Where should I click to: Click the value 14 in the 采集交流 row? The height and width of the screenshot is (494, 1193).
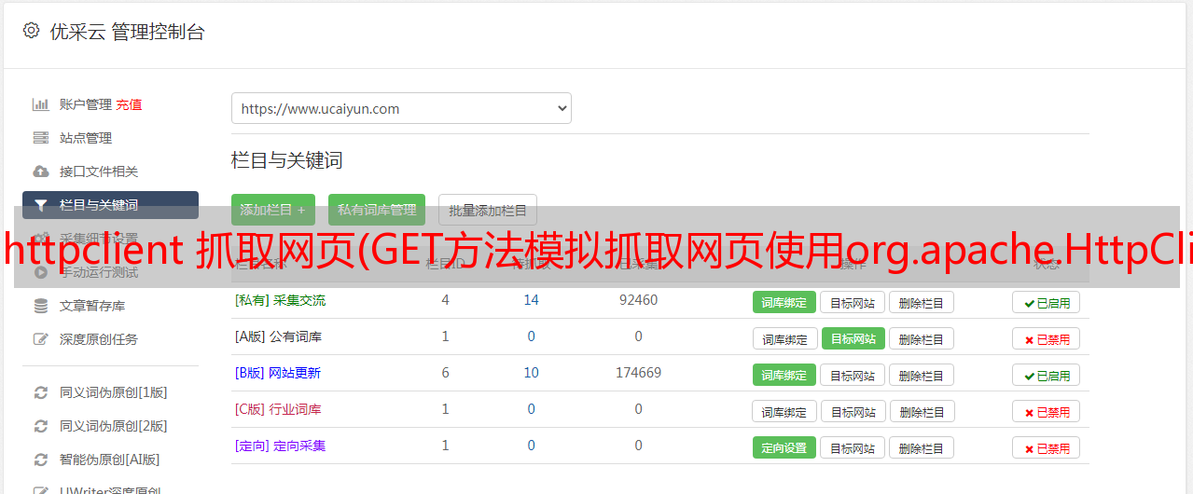[531, 300]
